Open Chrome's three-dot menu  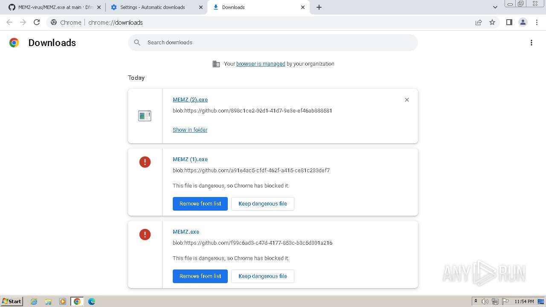pos(537,22)
